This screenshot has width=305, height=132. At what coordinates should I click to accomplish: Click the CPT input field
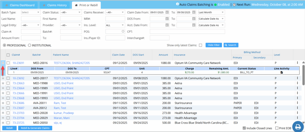(187, 32)
